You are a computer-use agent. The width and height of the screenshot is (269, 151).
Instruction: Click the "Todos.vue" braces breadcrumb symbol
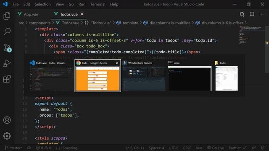(98, 23)
